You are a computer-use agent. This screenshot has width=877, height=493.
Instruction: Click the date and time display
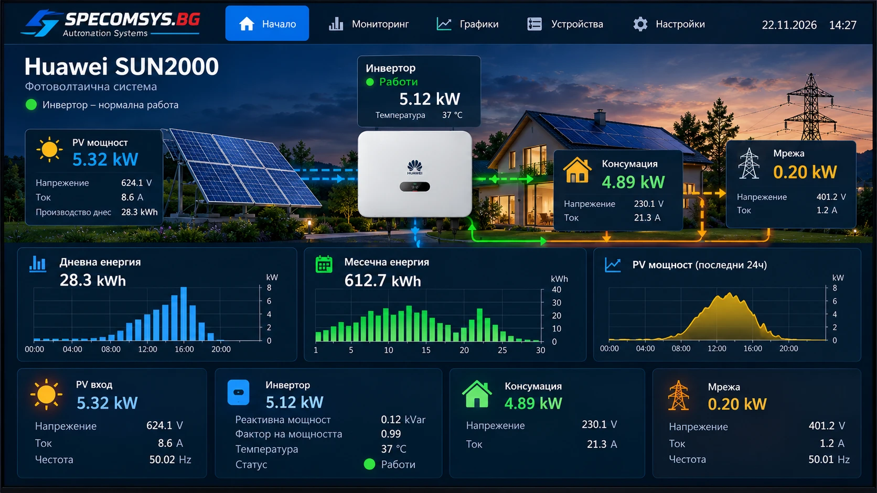pos(809,25)
